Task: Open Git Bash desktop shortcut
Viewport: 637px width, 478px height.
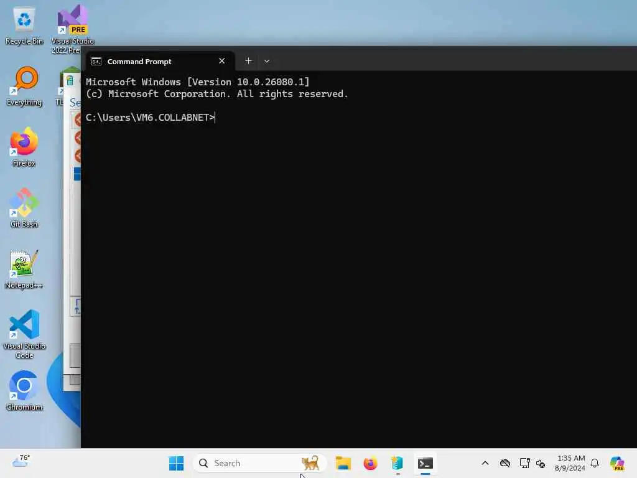Action: pyautogui.click(x=24, y=208)
